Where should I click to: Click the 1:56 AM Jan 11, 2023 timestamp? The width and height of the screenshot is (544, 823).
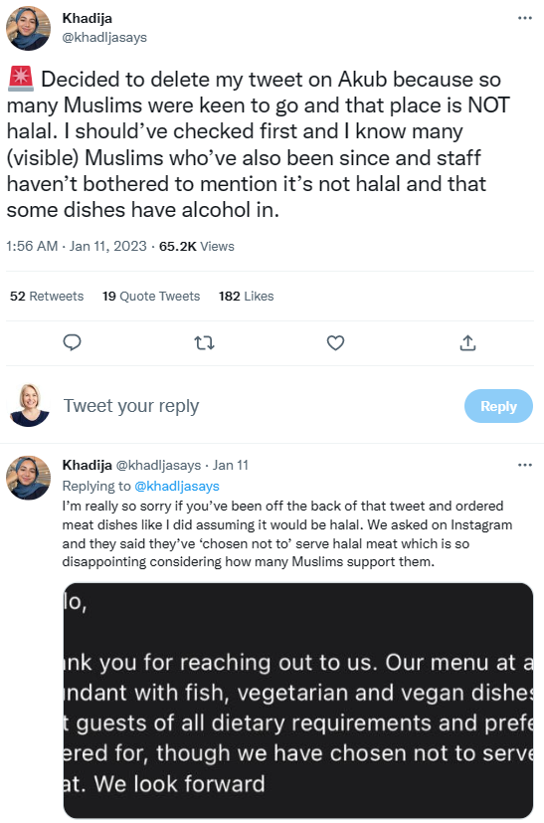77,246
